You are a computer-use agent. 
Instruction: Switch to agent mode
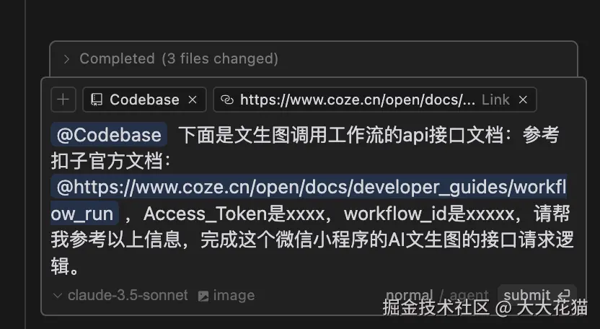pyautogui.click(x=469, y=295)
